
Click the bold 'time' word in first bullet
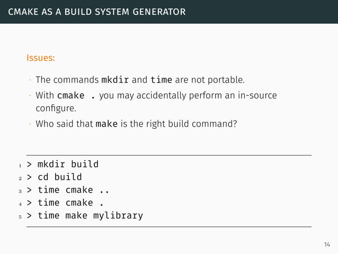(x=161, y=81)
